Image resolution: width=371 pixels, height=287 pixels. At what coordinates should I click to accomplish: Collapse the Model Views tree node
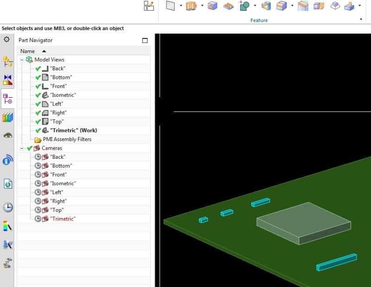(22, 60)
